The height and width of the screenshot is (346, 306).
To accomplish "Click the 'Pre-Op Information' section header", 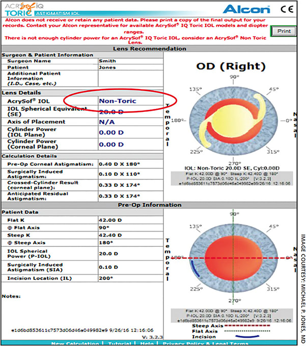I will click(150, 205).
